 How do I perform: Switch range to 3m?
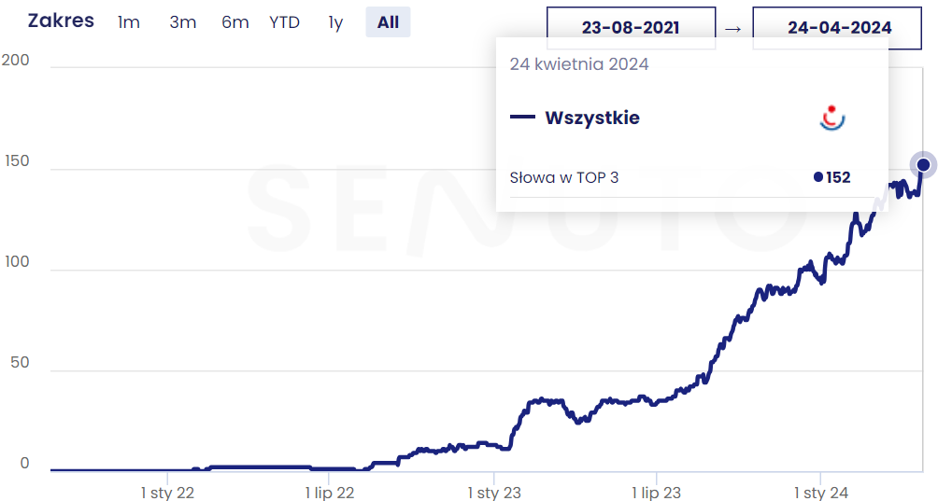coord(183,22)
